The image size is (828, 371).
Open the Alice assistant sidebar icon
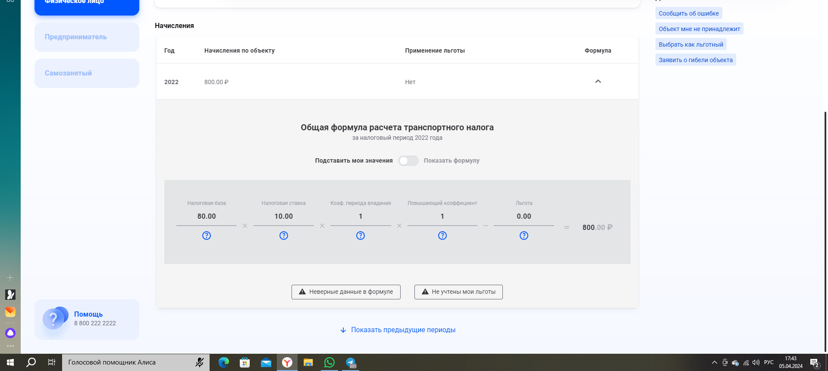(x=10, y=333)
